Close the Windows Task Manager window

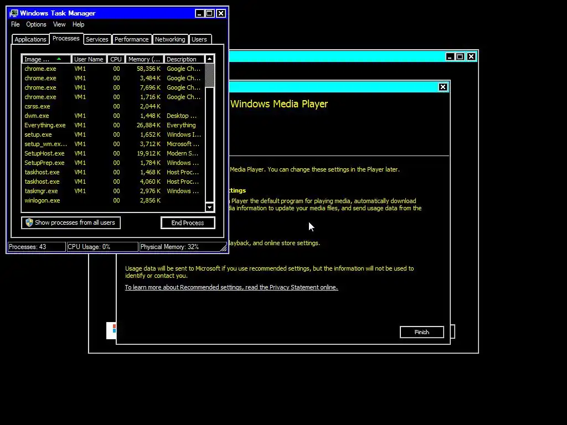tap(221, 13)
